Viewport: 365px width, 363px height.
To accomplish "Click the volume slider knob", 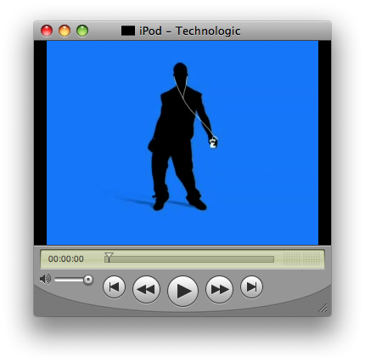I will click(x=88, y=280).
